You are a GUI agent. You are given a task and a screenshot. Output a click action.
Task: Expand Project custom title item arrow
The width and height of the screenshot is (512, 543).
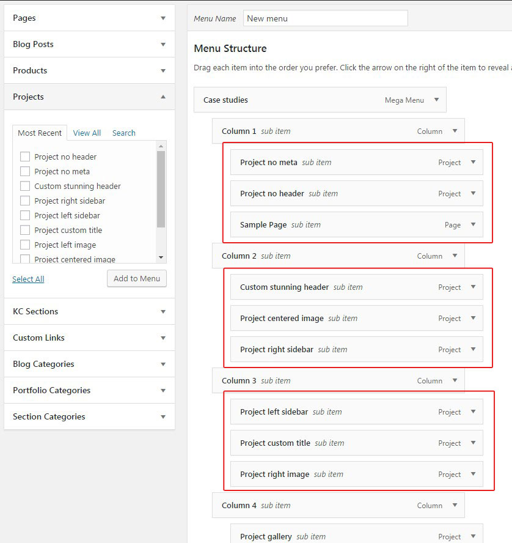pyautogui.click(x=473, y=443)
